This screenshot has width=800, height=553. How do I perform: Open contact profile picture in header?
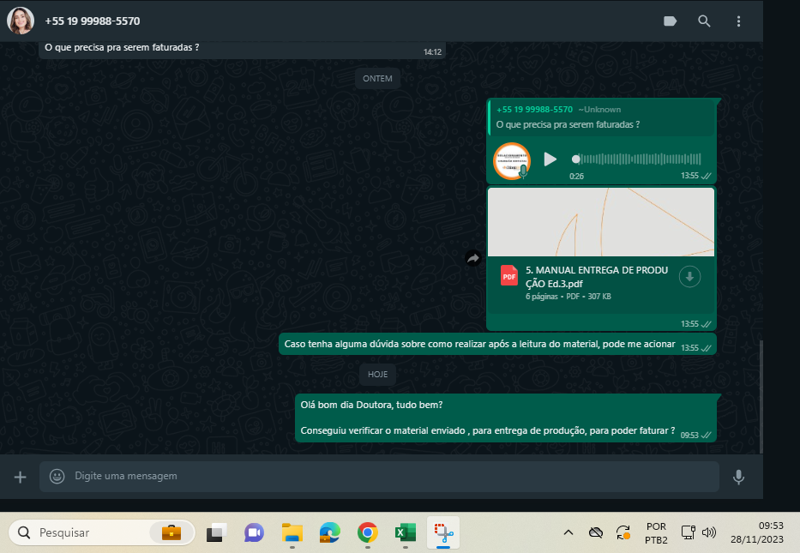pos(21,21)
